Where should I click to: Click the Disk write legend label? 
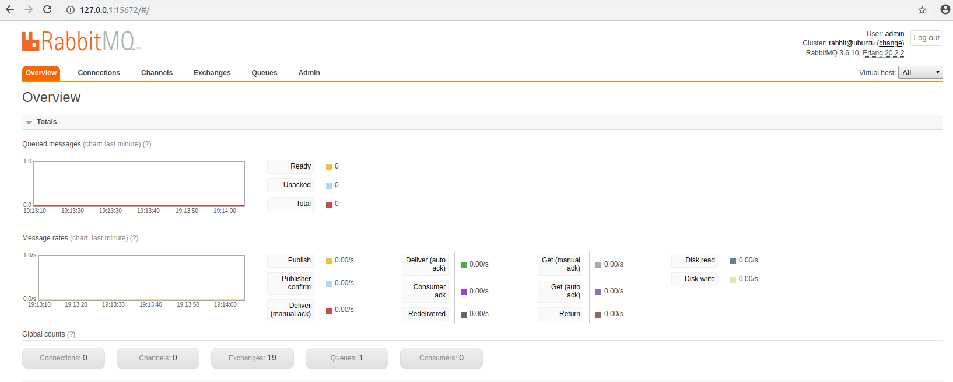695,279
